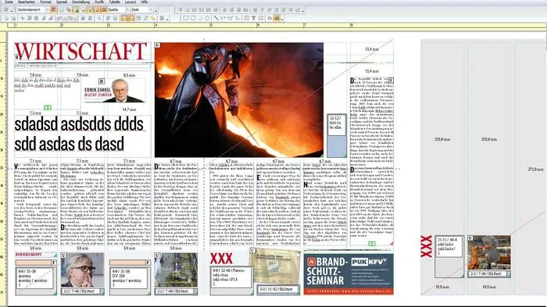Click the 15,4 mm measurement label
Viewport: 547px width, 307px height.
(372, 71)
